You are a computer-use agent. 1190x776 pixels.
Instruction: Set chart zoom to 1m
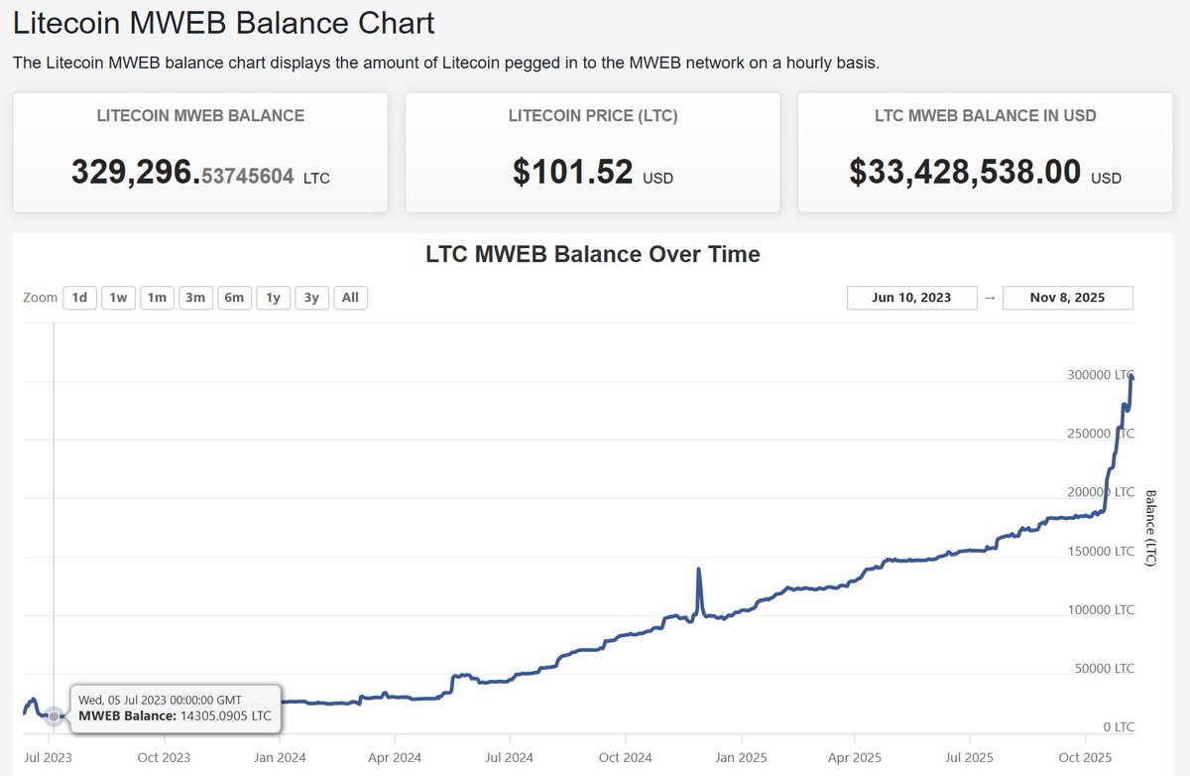coord(157,298)
